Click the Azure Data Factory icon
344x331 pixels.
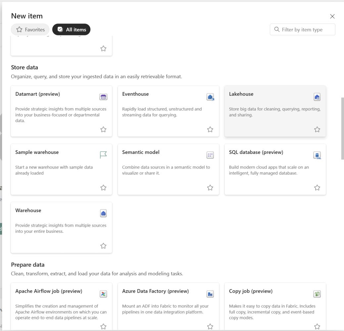(210, 294)
